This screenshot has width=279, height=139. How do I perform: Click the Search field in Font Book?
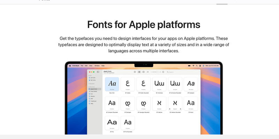[183, 72]
